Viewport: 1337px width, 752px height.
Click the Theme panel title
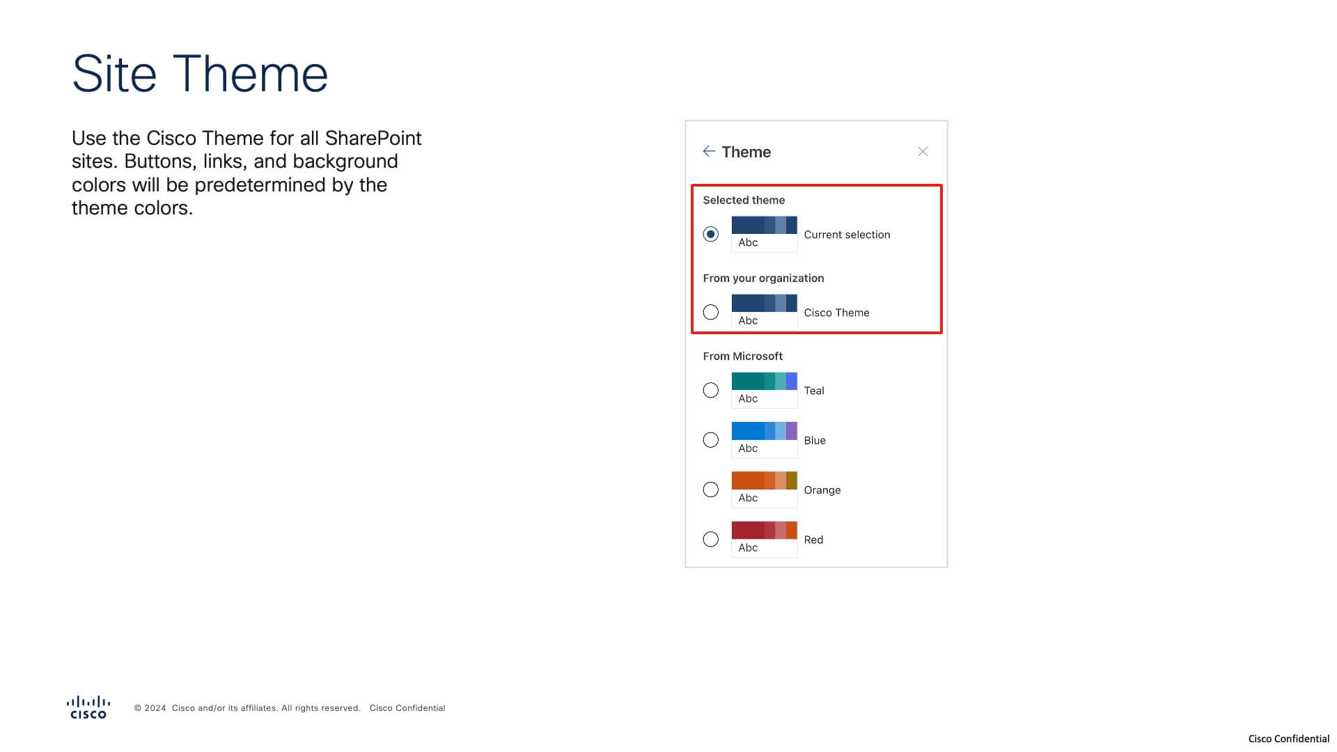tap(746, 152)
